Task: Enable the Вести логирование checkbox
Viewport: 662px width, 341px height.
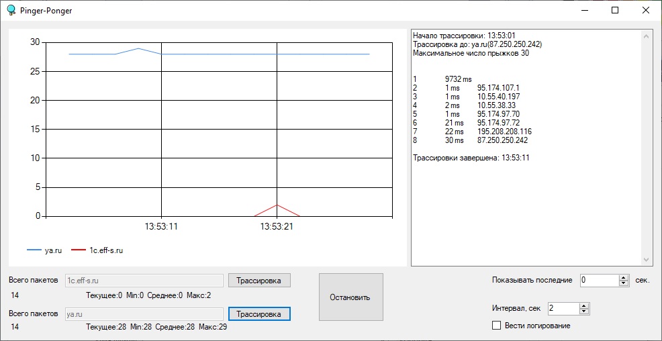Action: (497, 326)
